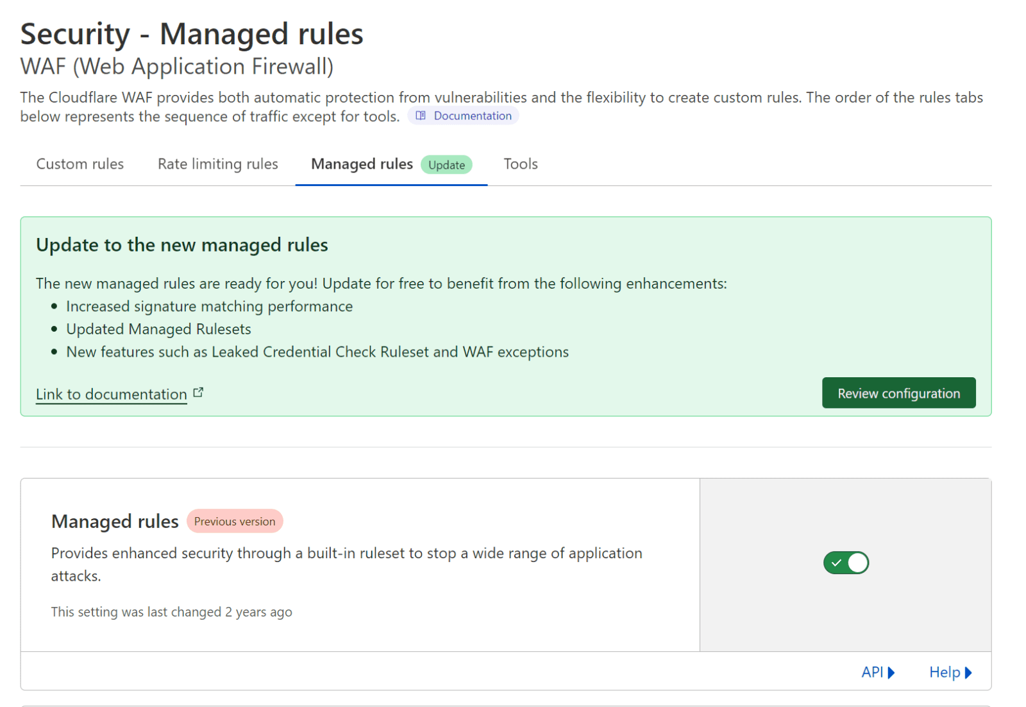Click the arrow icon beside the Help link
The image size is (1026, 707).
(968, 672)
